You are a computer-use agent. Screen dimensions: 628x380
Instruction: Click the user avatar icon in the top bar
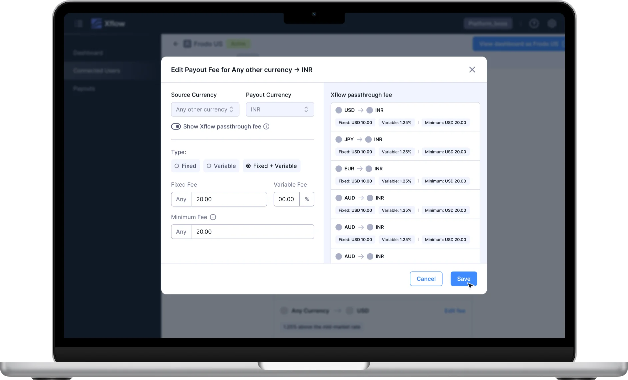552,23
